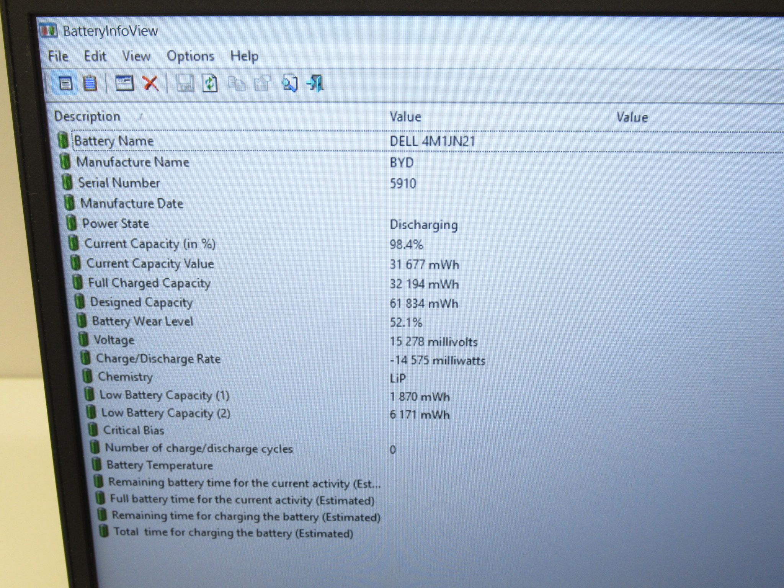Click the battery icon beside Battery Temperature
Viewport: 784px width, 588px height.
coord(96,465)
